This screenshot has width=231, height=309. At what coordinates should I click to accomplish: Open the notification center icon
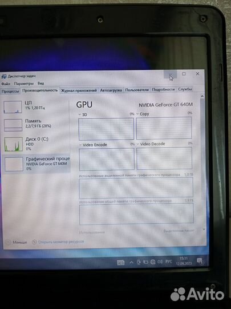coord(200,262)
